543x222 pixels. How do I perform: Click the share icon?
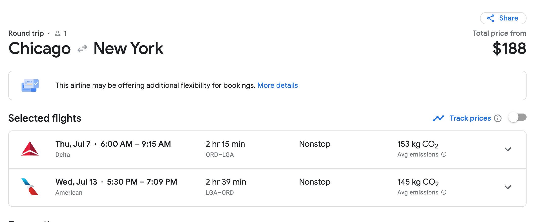(x=491, y=18)
